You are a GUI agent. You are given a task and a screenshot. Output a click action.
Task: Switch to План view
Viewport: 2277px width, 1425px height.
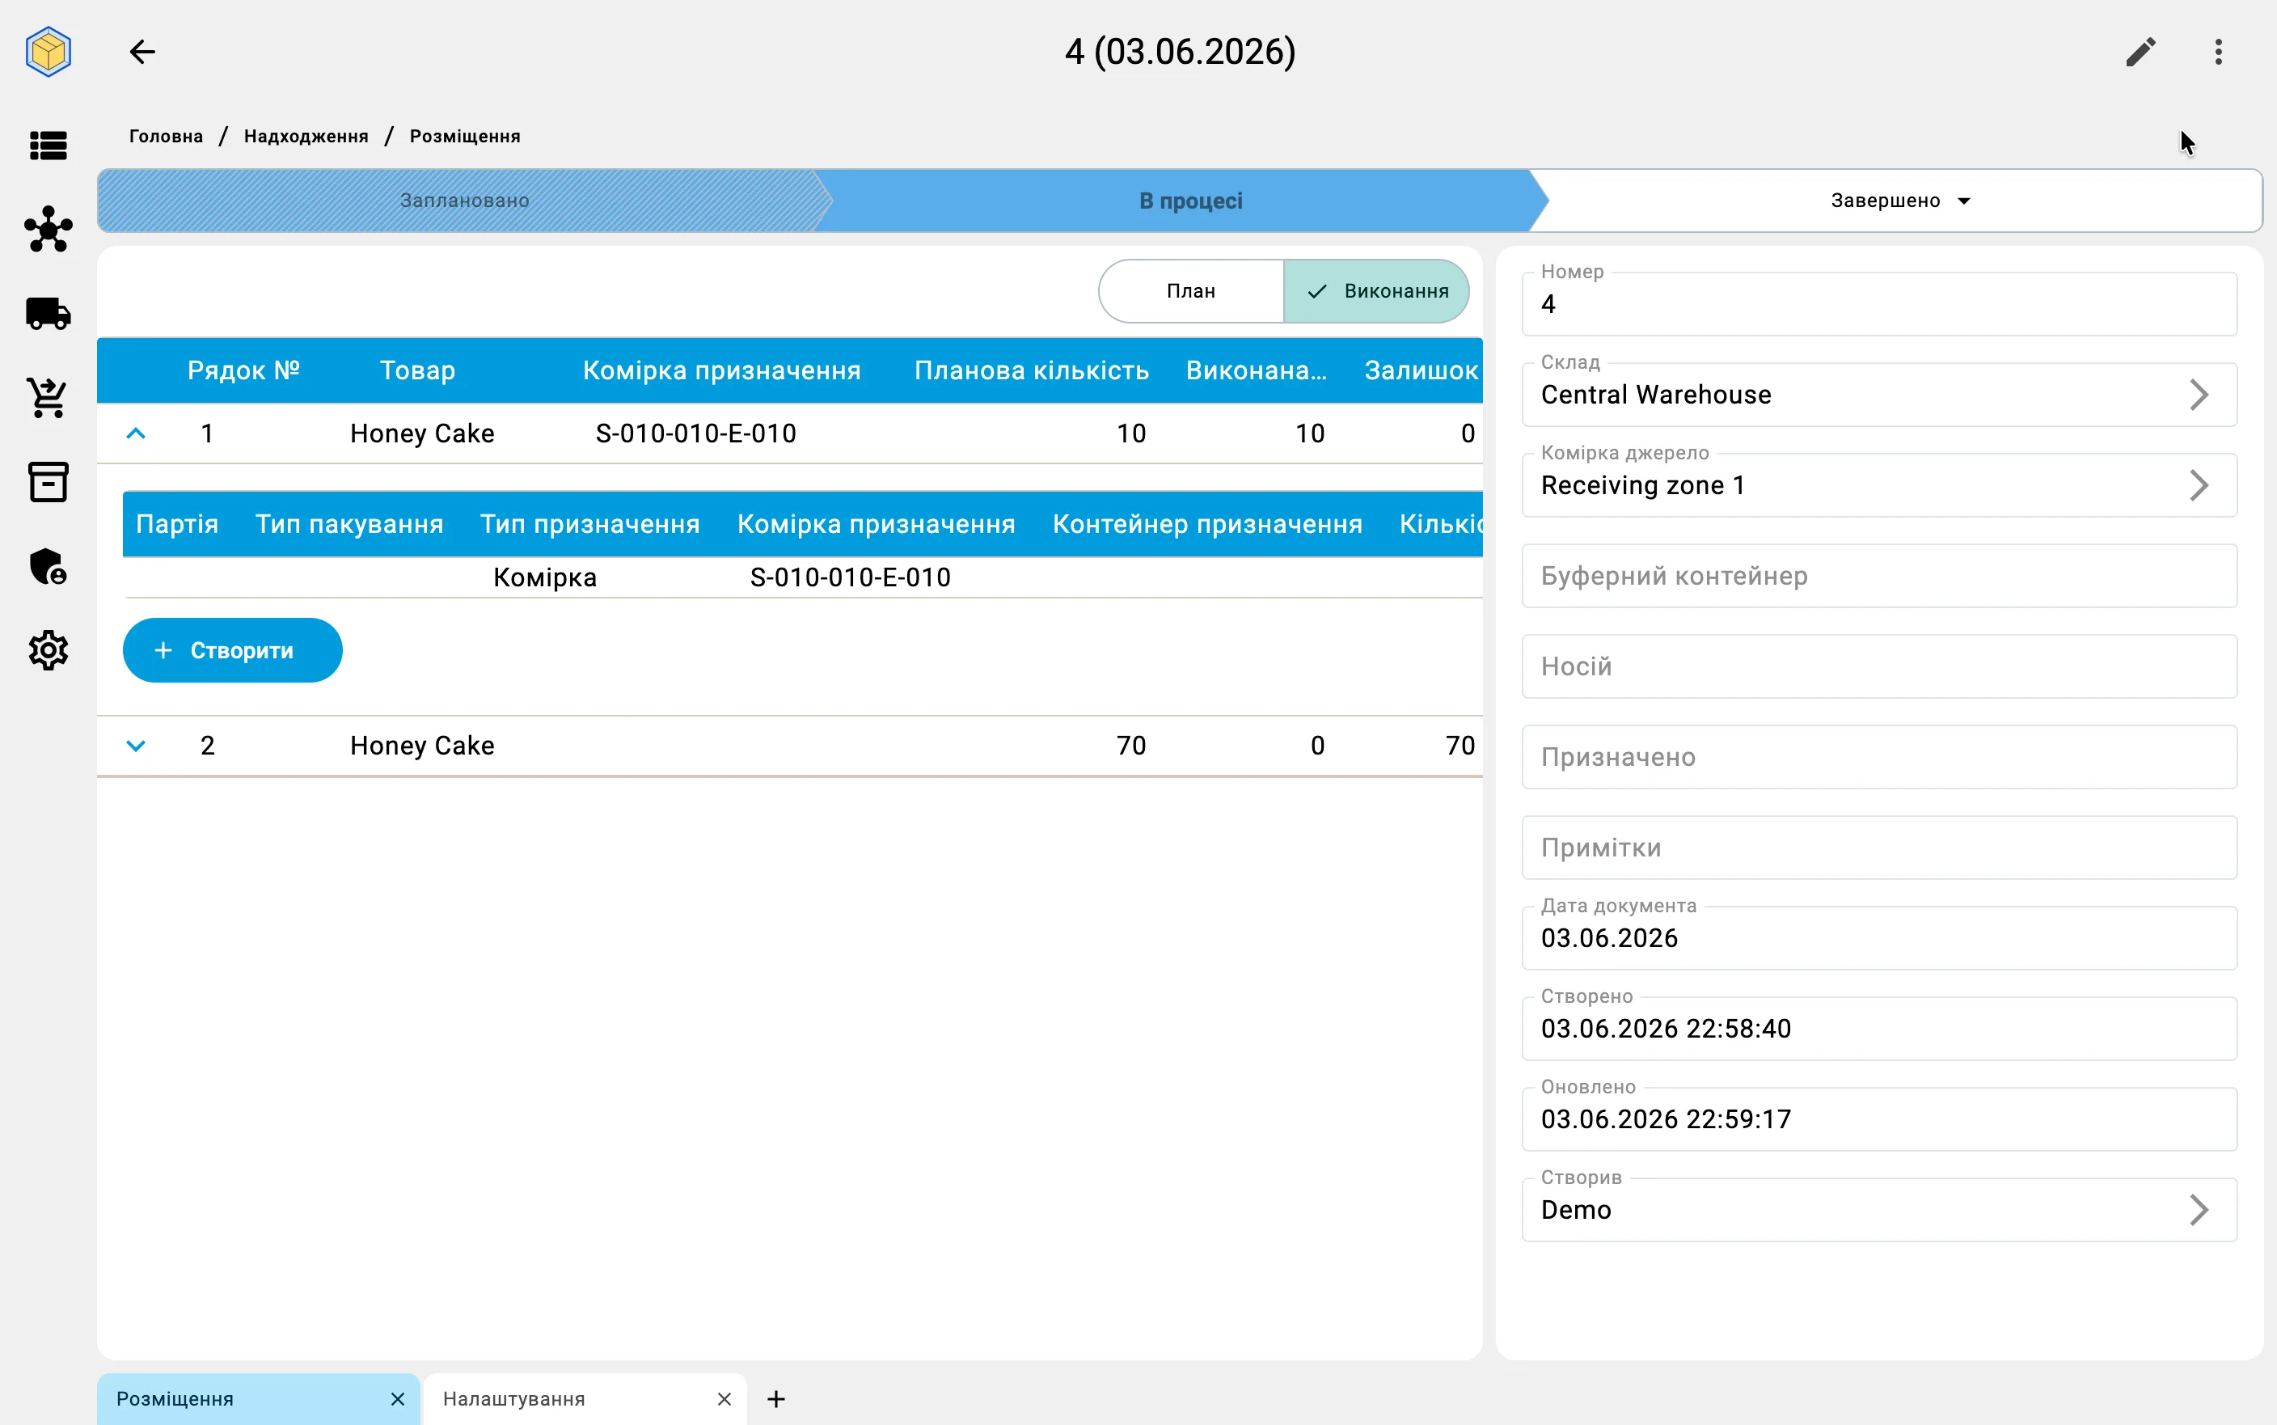coord(1191,291)
